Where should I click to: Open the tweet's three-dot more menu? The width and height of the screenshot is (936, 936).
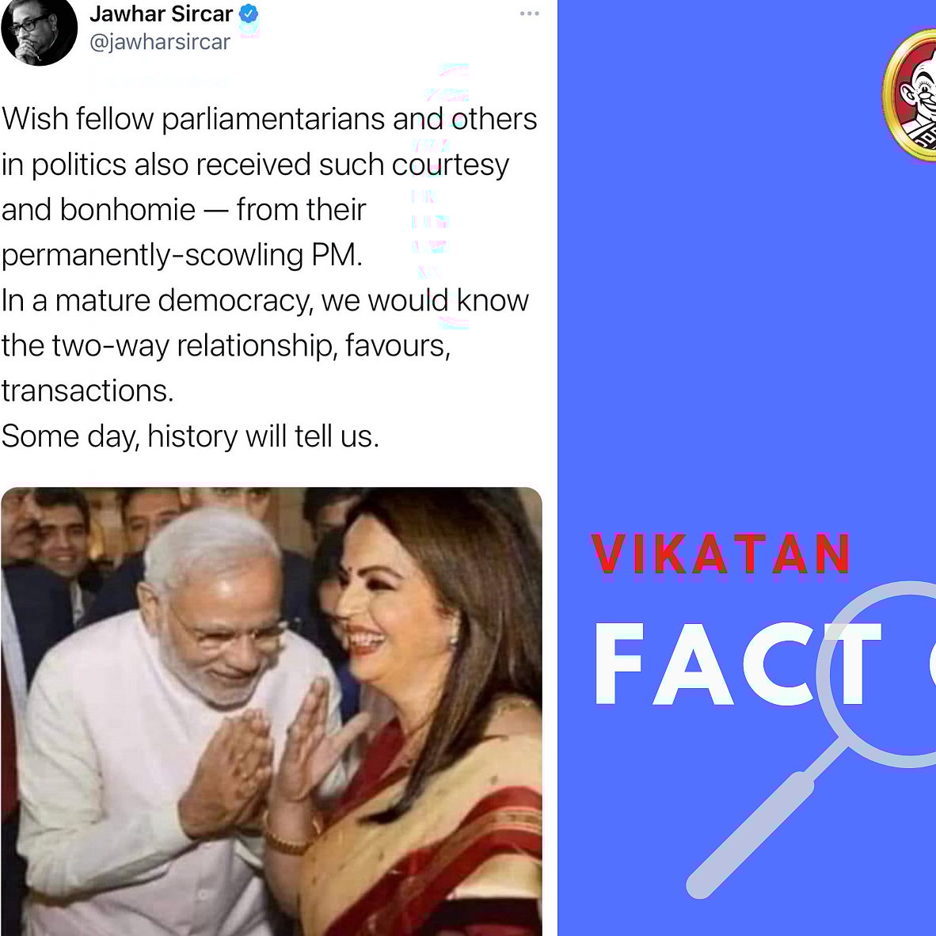529,13
